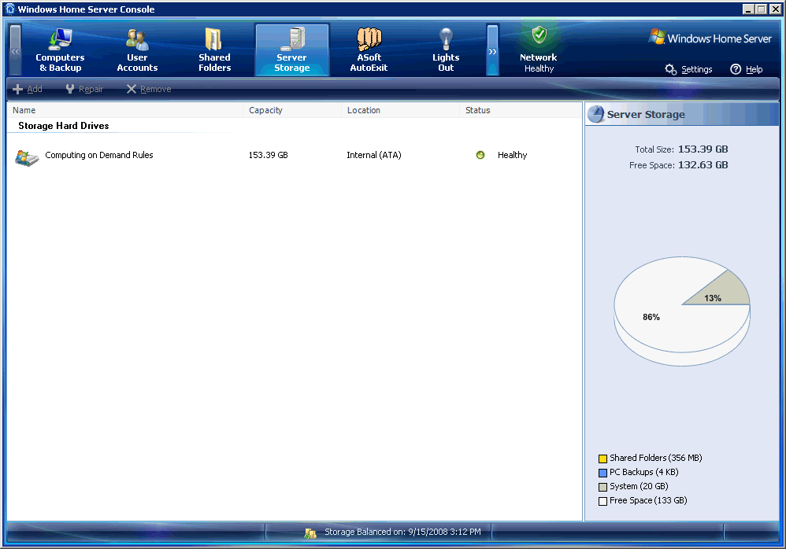Sort drives by the Name column header
The image size is (786, 549).
click(x=124, y=110)
